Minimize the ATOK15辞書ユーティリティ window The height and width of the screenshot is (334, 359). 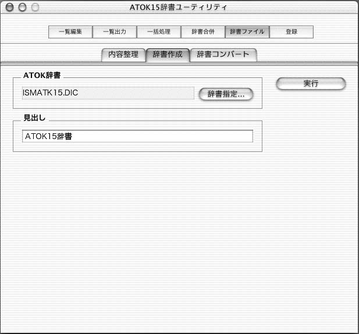pos(23,7)
